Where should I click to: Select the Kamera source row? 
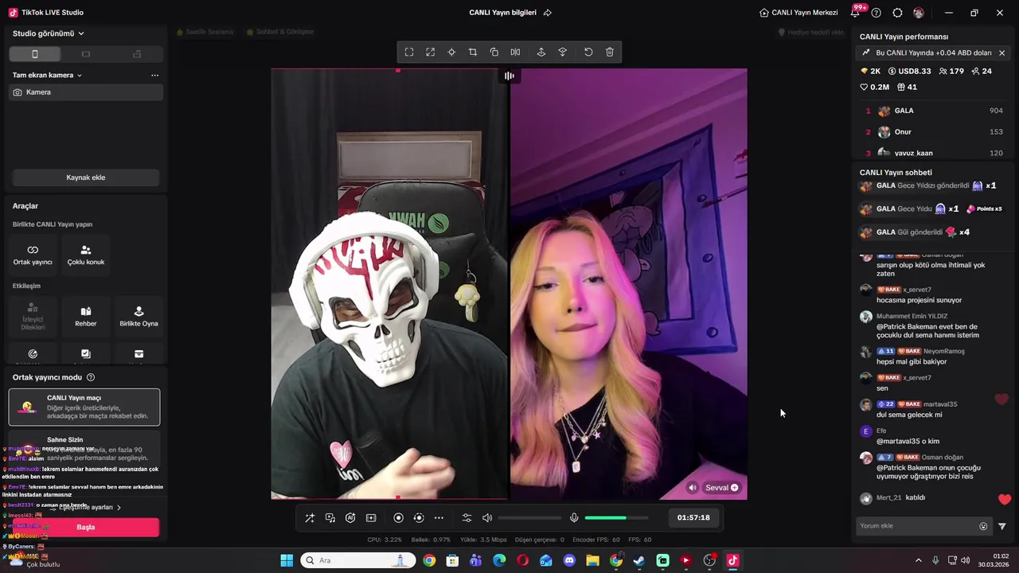86,92
